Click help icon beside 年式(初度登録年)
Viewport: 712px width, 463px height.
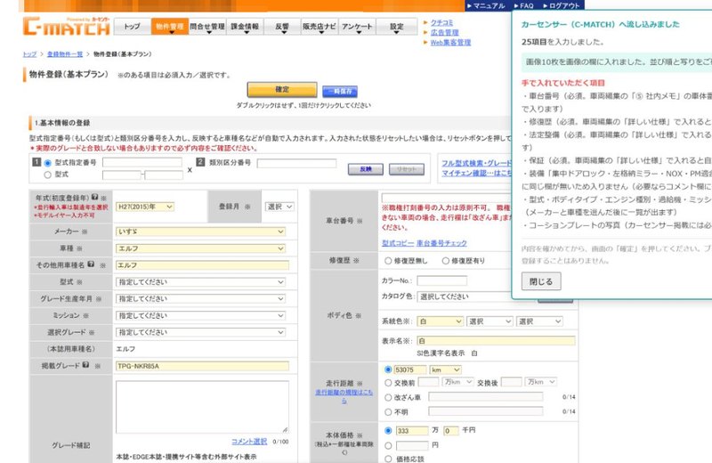94,197
